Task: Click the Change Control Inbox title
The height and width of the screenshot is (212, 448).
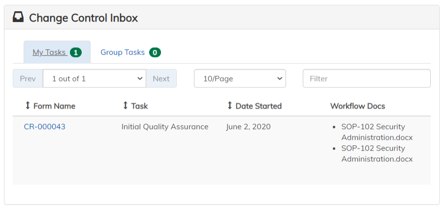Action: 83,18
